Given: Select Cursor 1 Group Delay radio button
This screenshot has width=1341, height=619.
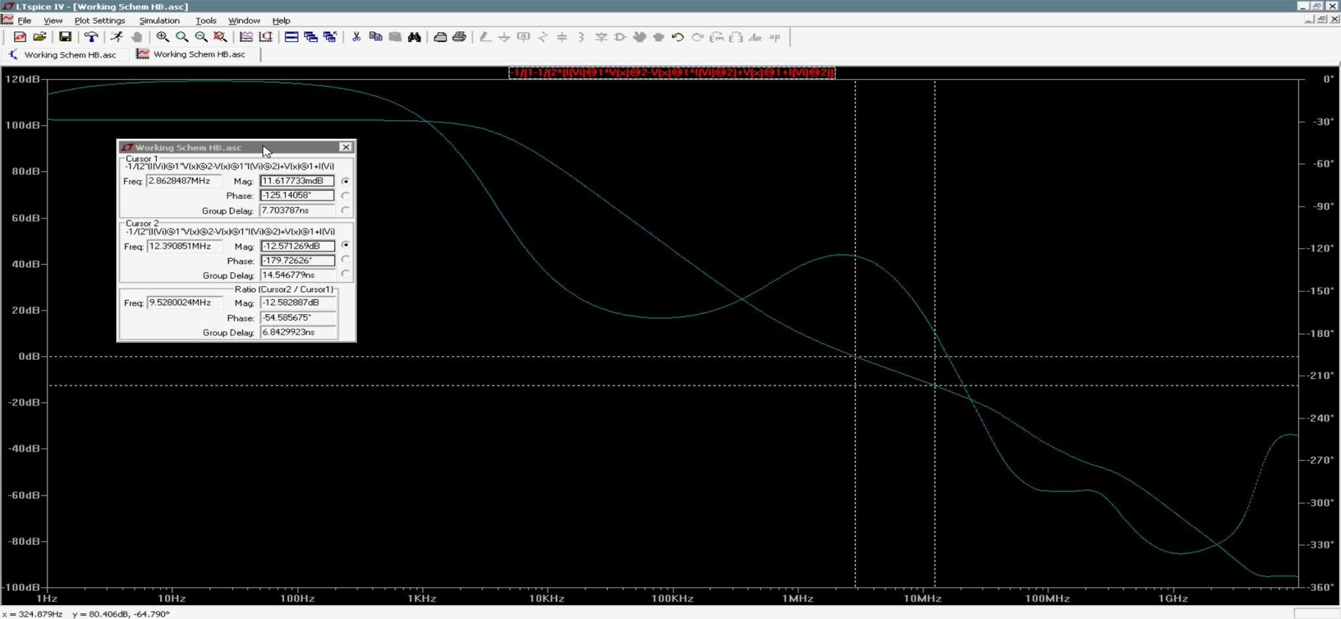Looking at the screenshot, I should tap(346, 210).
